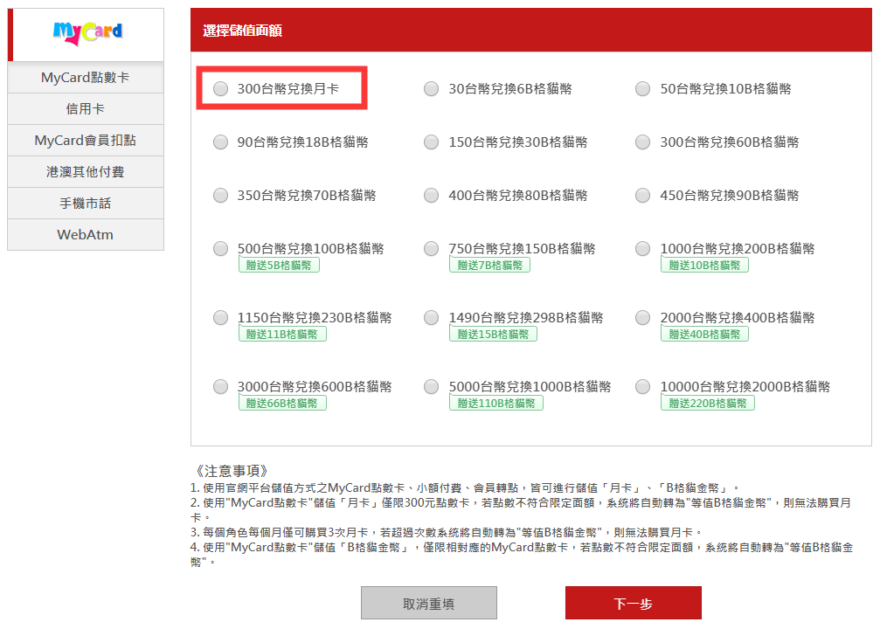
Task: Click the MyCard logo
Action: pyautogui.click(x=87, y=32)
